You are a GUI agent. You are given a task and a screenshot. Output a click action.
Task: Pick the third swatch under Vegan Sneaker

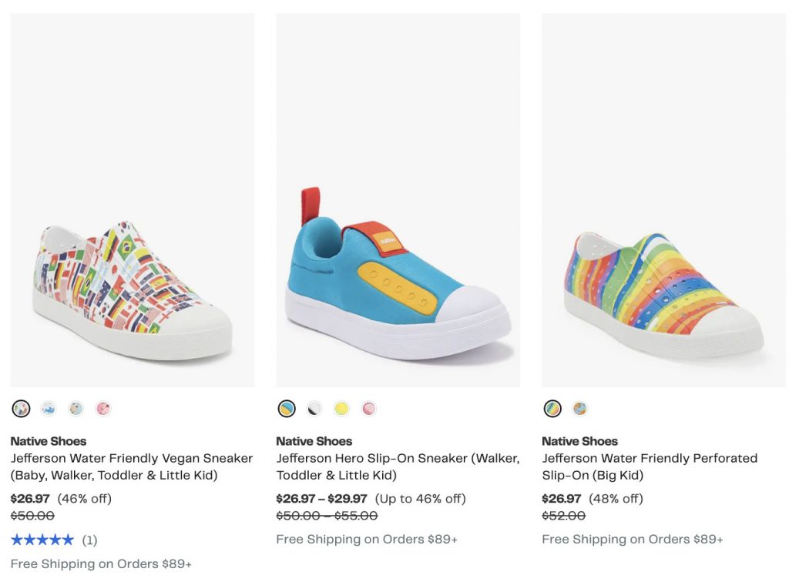[x=76, y=409]
